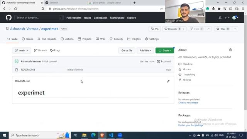Open the GitHub home logo
The width and height of the screenshot is (247, 139).
pos(8,18)
